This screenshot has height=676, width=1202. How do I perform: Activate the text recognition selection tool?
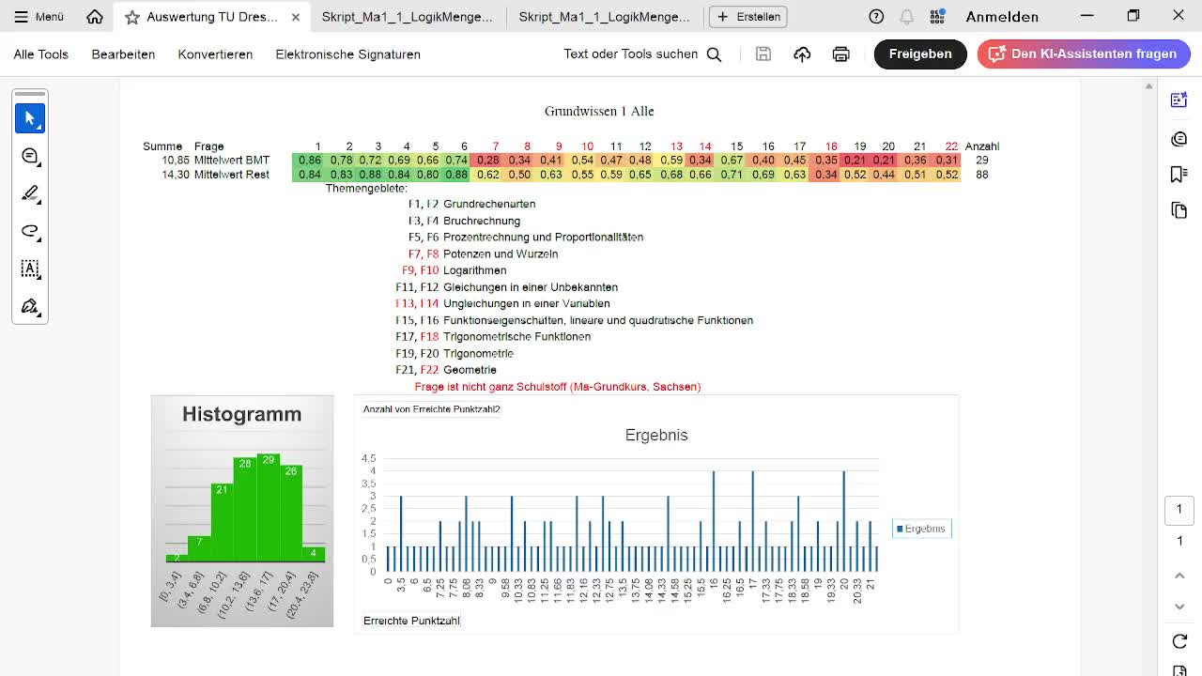(30, 269)
